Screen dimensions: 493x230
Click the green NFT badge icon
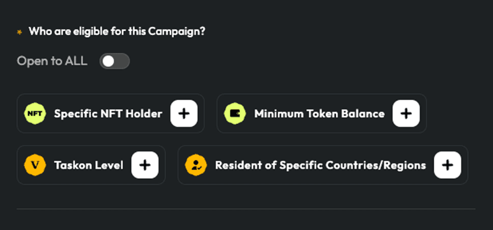35,113
